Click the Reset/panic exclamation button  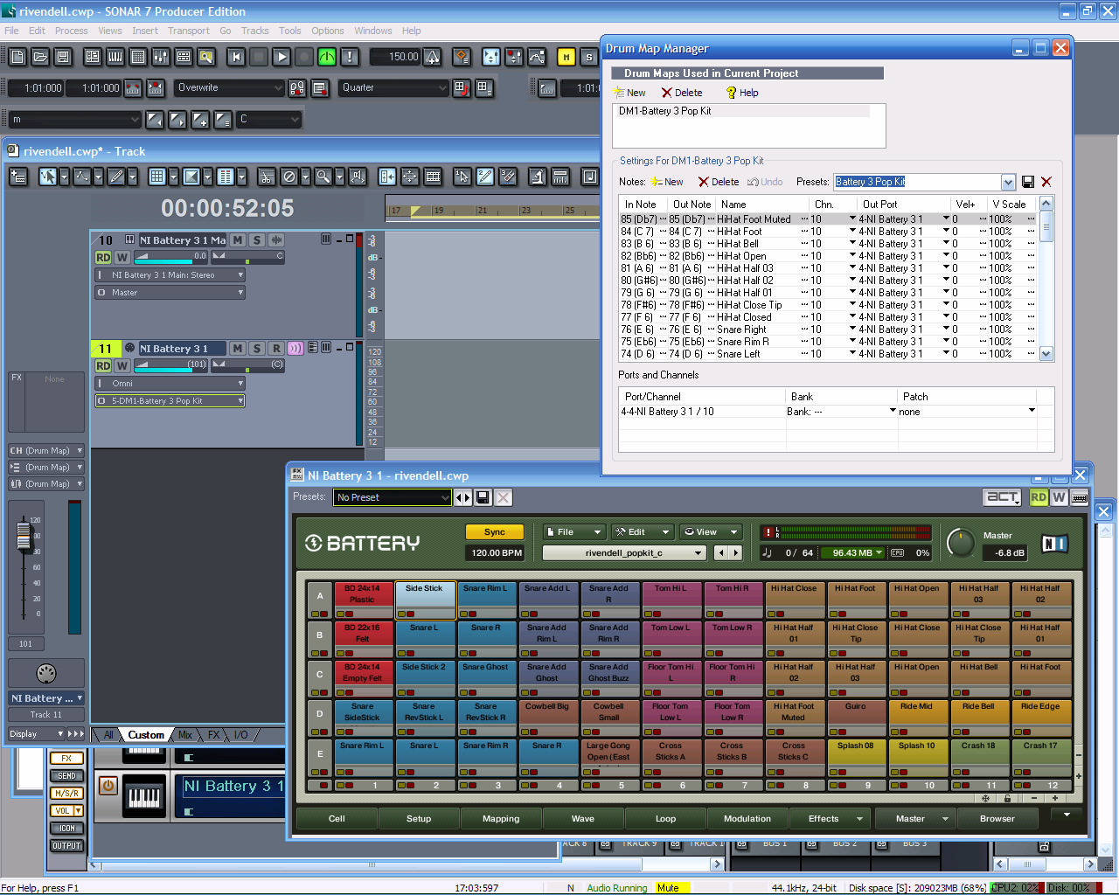350,57
